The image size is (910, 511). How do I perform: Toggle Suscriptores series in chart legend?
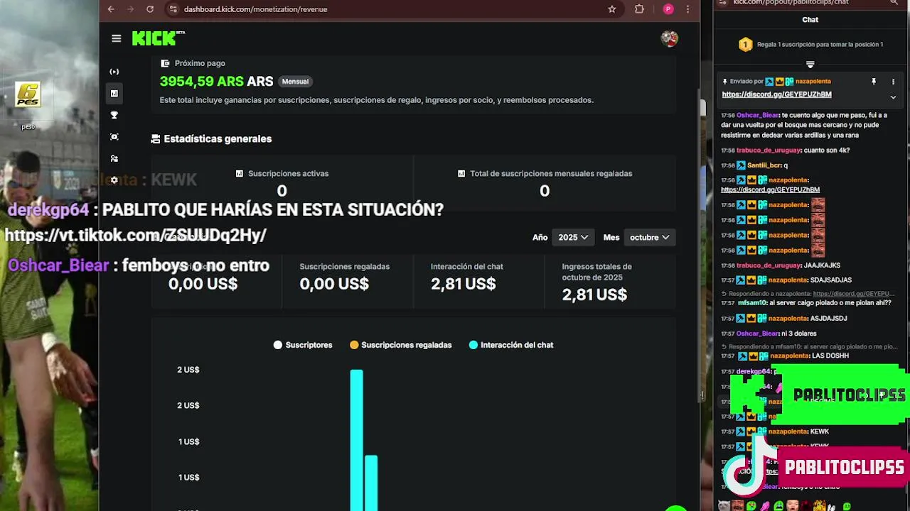(303, 345)
